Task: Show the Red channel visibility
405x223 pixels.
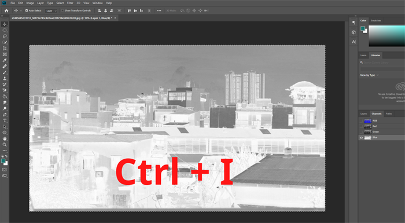Action: (x=361, y=126)
